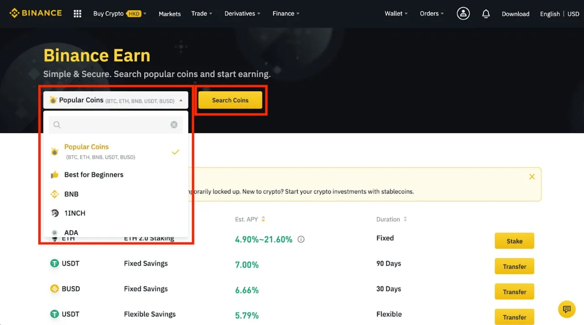Expand the Trade menu
The image size is (584, 325).
tap(202, 14)
